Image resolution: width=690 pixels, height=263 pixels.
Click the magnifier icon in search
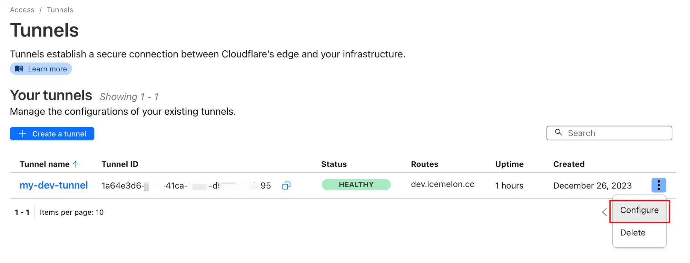559,133
